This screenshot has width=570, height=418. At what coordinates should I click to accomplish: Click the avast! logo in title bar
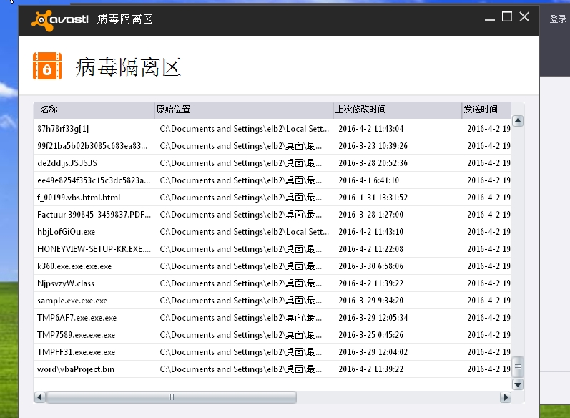click(x=60, y=19)
